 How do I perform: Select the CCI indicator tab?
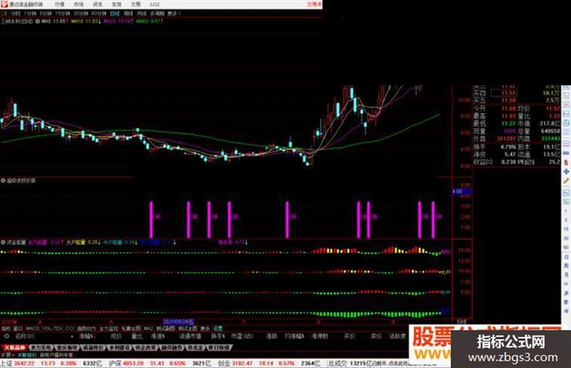click(70, 328)
